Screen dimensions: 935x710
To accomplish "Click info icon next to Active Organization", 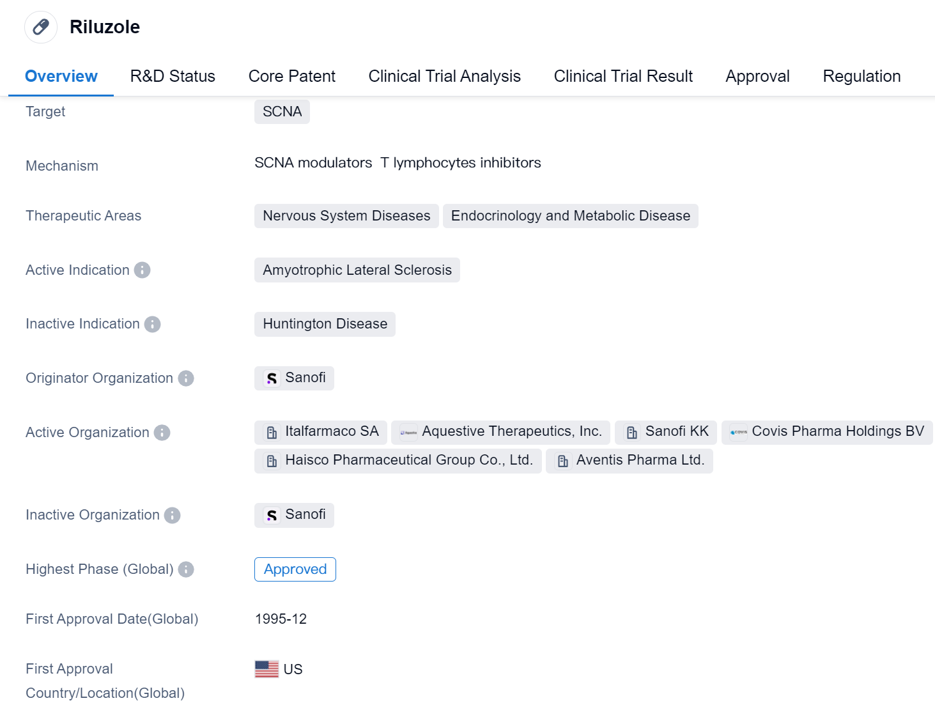I will coord(162,433).
